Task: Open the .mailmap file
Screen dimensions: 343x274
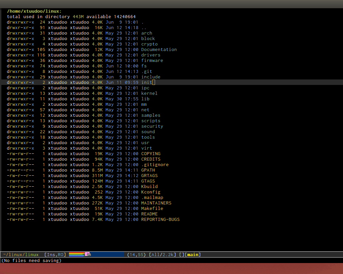Action: tap(152, 198)
